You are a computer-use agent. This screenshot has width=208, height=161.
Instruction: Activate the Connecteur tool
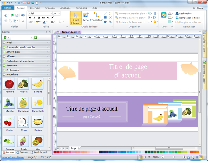(x=96, y=17)
